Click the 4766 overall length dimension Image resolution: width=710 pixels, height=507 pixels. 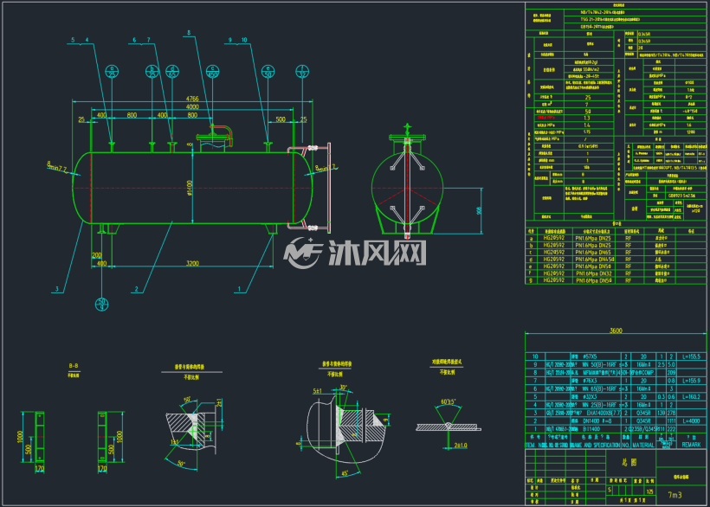192,99
